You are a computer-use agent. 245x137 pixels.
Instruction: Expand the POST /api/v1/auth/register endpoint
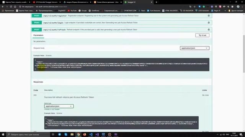pyautogui.click(x=121, y=16)
